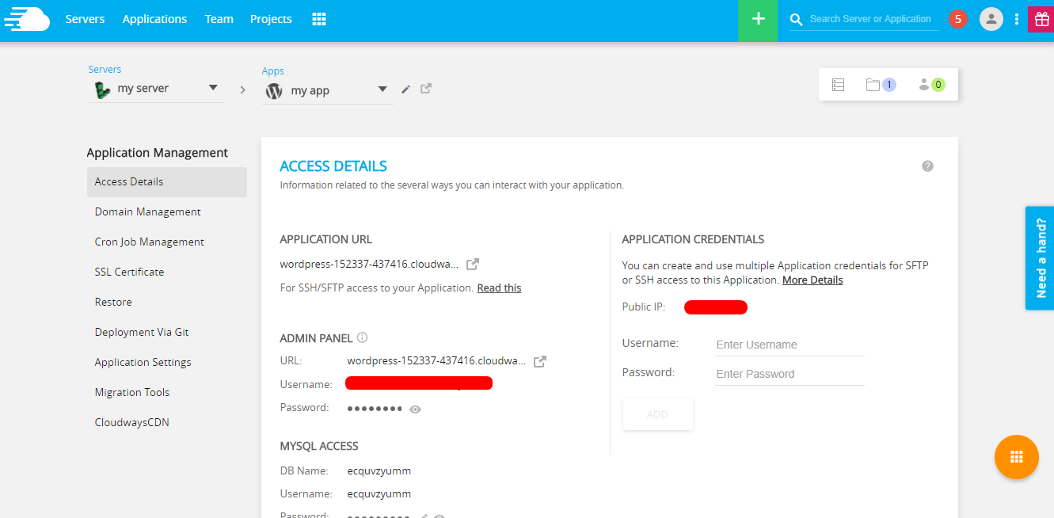Viewport: 1054px width, 518px height.
Task: Click the ADD credentials button
Action: pos(658,414)
